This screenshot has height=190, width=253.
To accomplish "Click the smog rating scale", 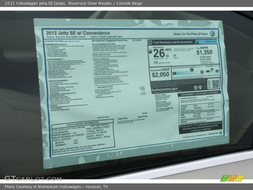I will click(x=212, y=70).
